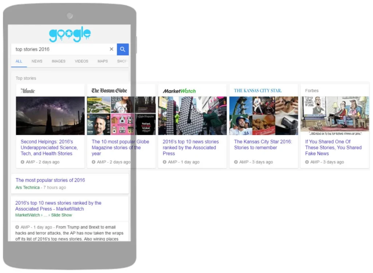Open 'If You Shared One Of These Stories' link
Image resolution: width=373 pixels, height=273 pixels.
click(333, 147)
